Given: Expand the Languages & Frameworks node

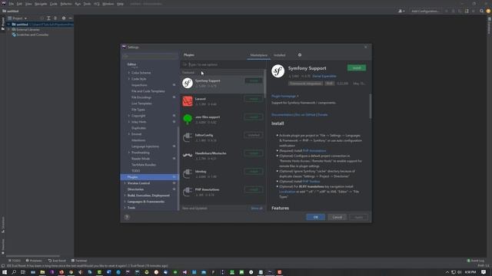Looking at the screenshot, I should click(x=125, y=202).
